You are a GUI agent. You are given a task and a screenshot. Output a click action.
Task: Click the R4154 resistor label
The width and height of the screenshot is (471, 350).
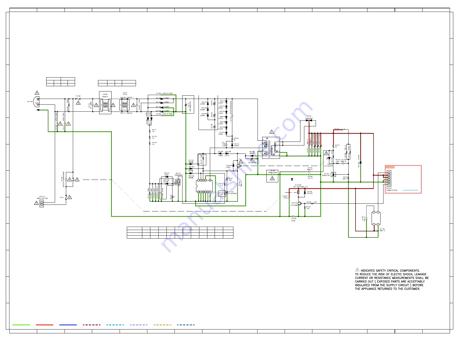(236, 139)
